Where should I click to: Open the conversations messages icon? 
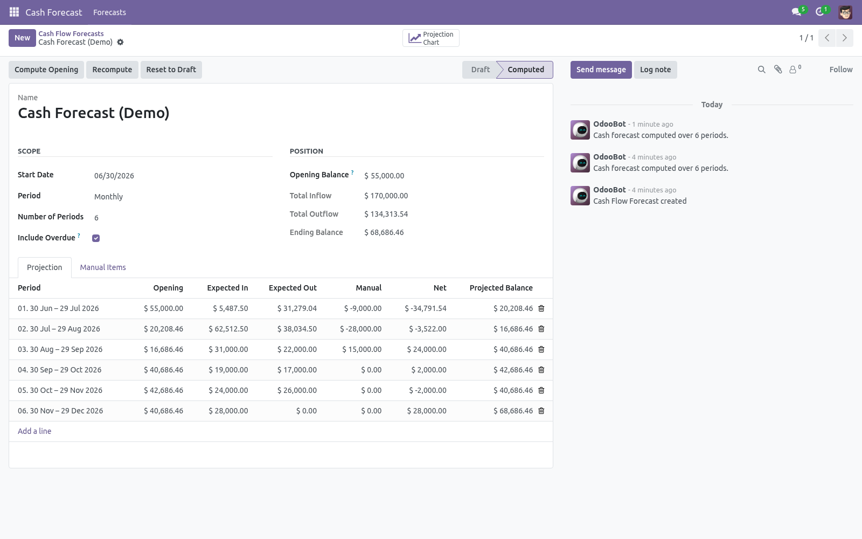796,12
